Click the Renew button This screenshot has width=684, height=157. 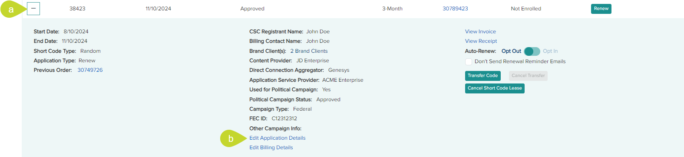pos(601,9)
